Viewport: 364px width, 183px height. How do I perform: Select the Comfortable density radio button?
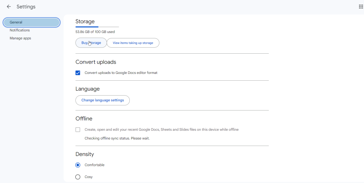tap(78, 165)
